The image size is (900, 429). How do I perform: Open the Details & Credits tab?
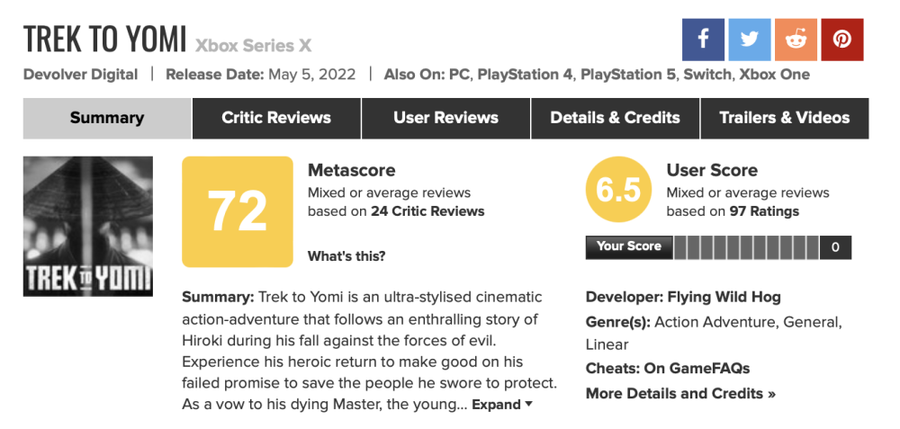(615, 118)
